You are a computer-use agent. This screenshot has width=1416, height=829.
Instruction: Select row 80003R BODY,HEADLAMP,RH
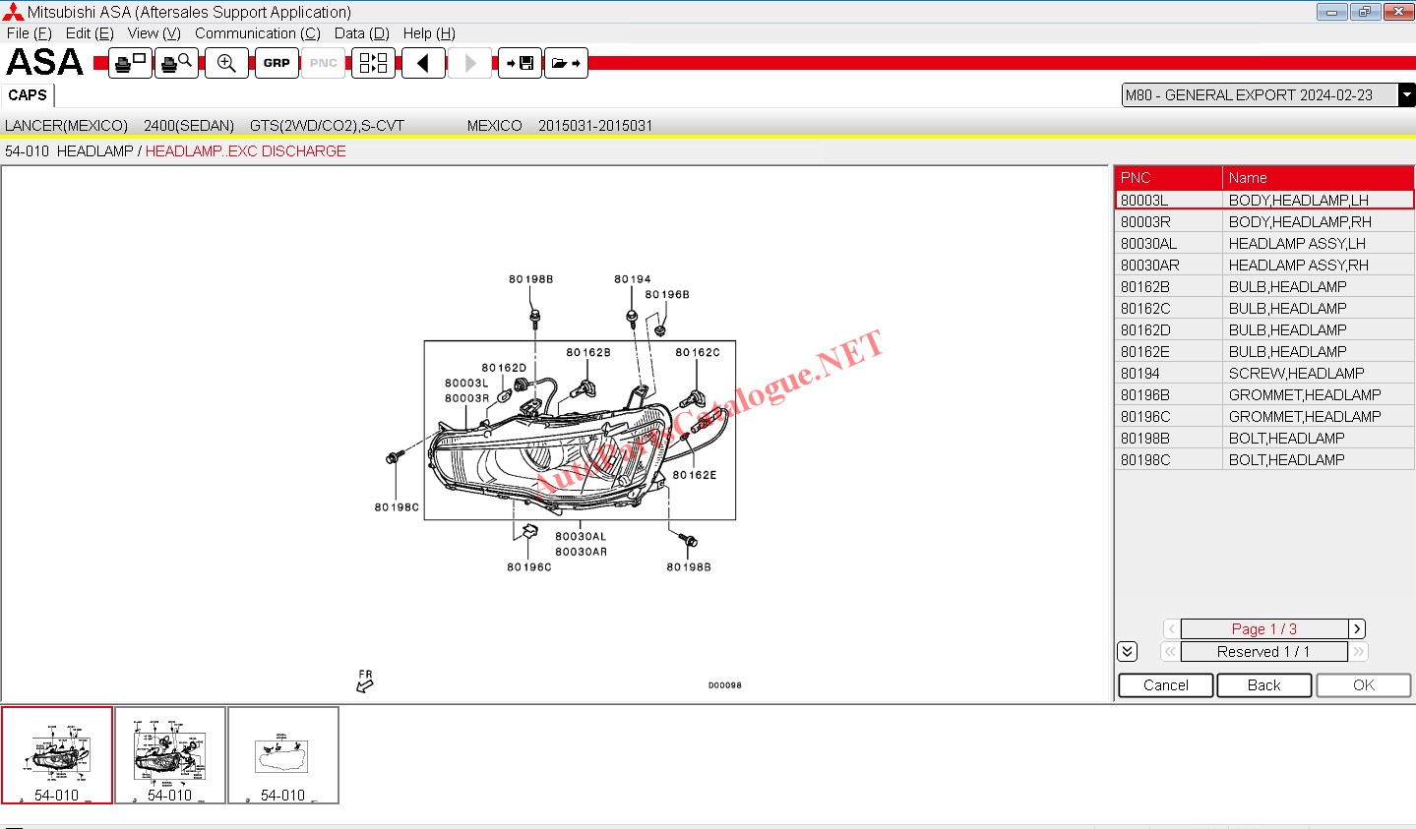[1264, 221]
